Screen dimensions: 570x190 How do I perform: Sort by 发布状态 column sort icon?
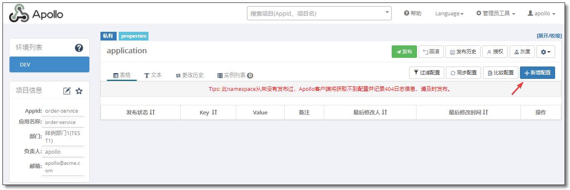(x=152, y=112)
